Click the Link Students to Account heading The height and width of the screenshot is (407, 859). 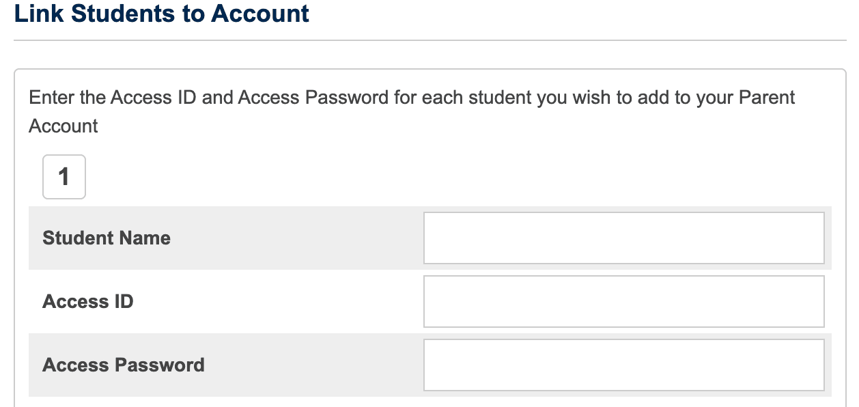coord(162,13)
